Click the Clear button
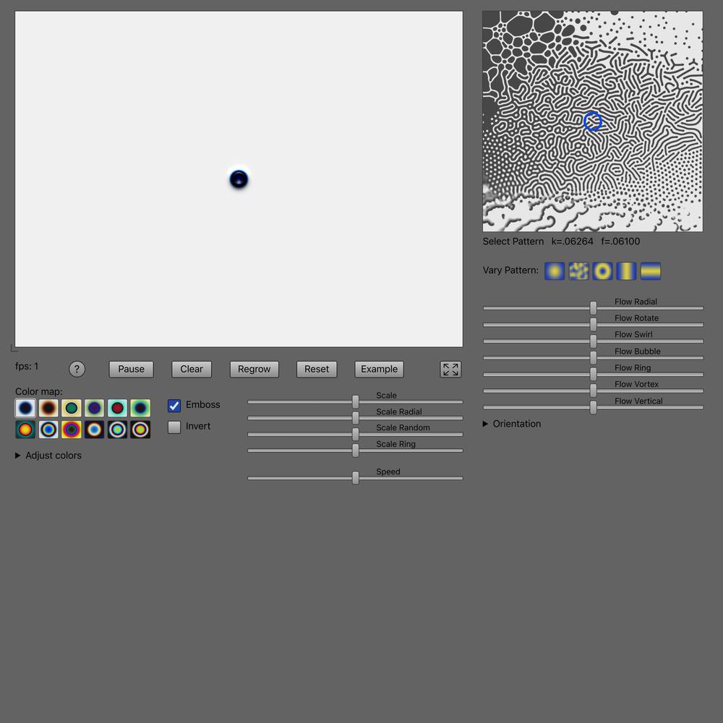The width and height of the screenshot is (723, 723). click(x=192, y=369)
